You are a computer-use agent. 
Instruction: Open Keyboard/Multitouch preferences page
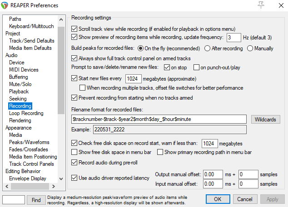pyautogui.click(x=31, y=26)
